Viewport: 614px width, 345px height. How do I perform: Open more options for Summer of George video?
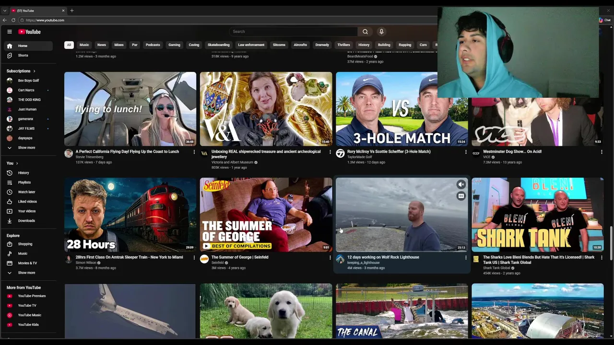(330, 258)
